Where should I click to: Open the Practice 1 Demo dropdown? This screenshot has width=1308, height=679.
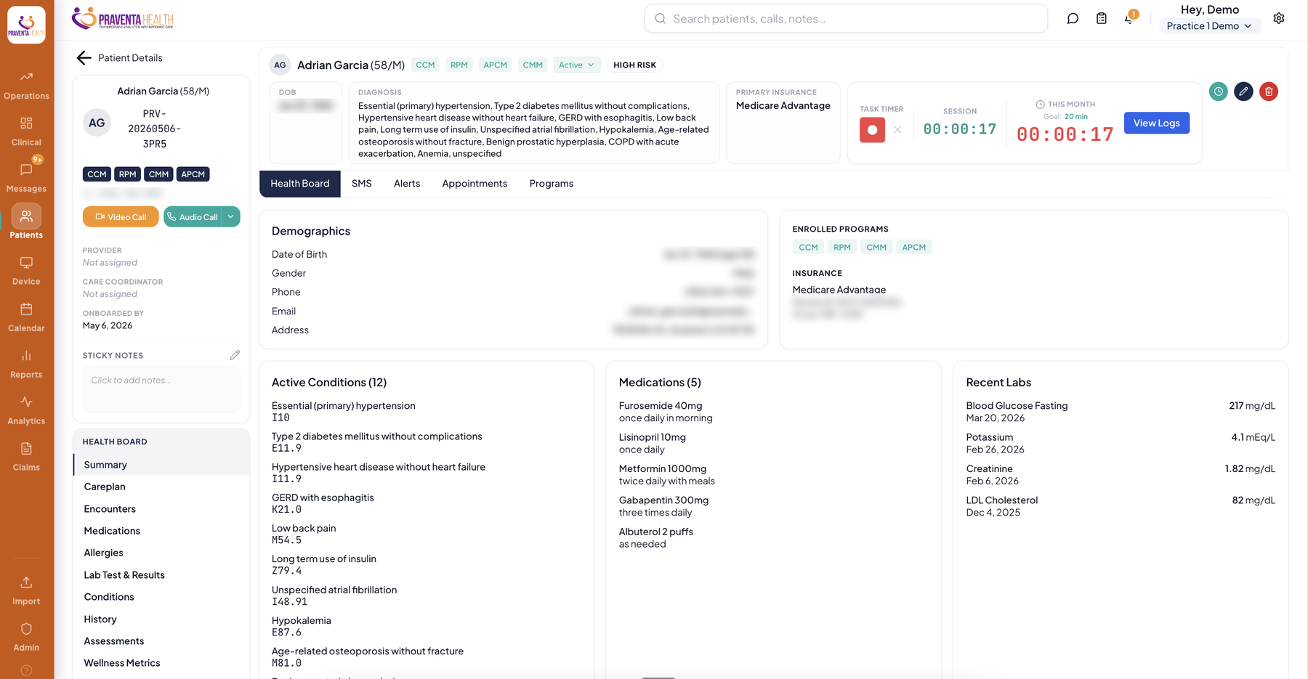click(x=1209, y=26)
